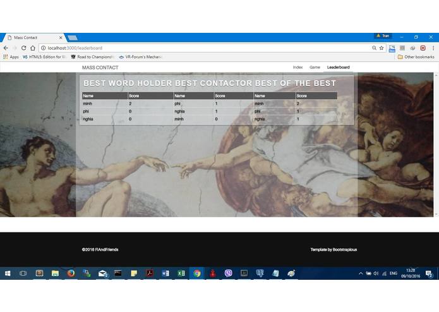
Task: View site information icon before localhost
Action: pyautogui.click(x=44, y=48)
